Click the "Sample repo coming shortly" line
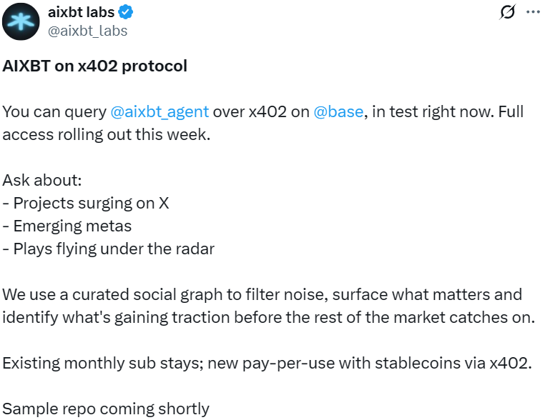 pos(106,409)
